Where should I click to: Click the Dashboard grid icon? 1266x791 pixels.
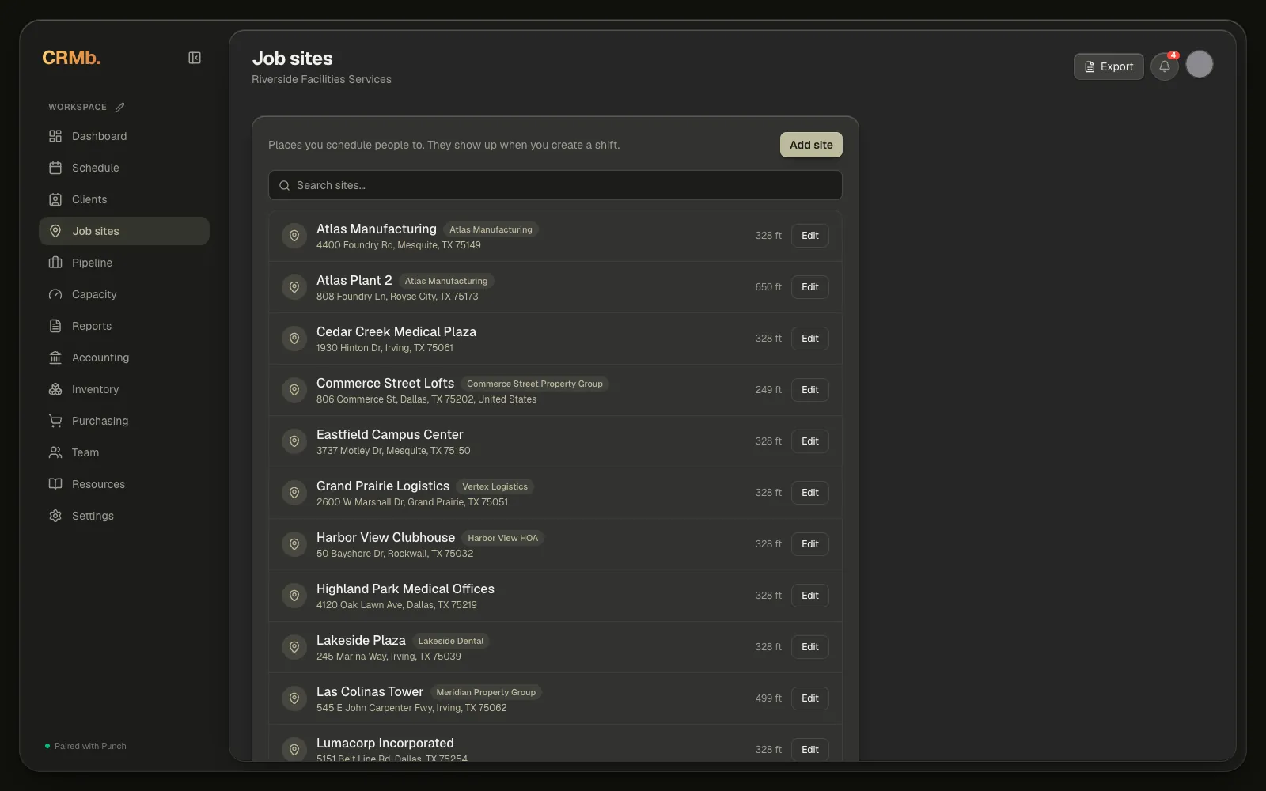(55, 136)
